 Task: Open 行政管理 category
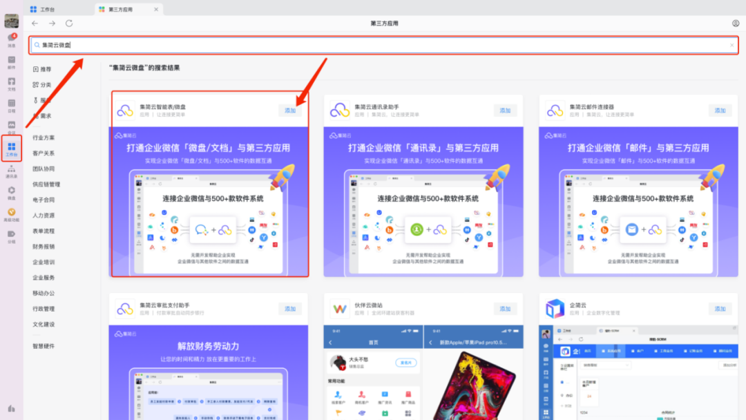tap(44, 309)
